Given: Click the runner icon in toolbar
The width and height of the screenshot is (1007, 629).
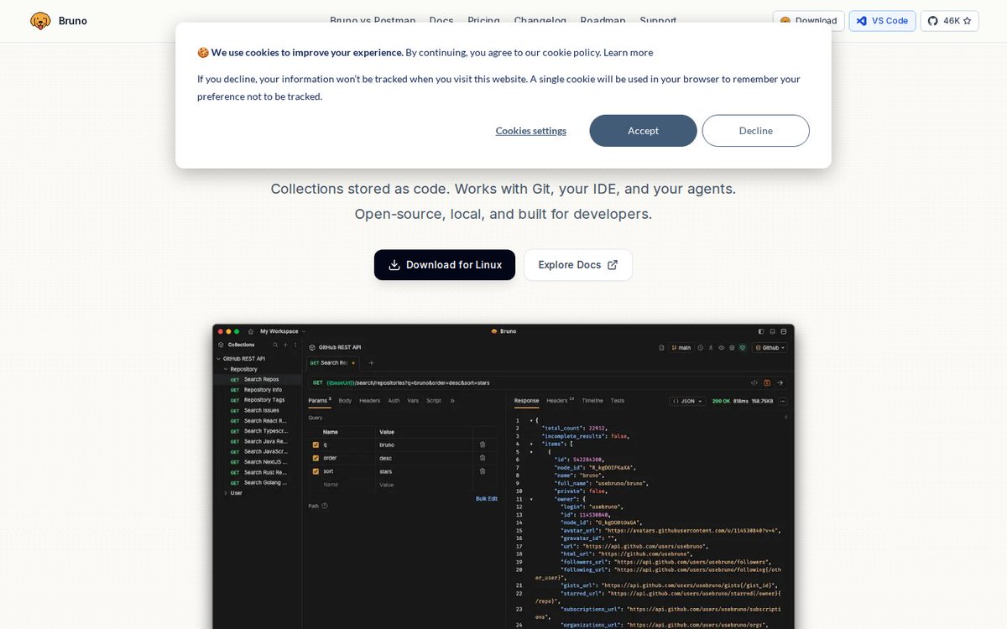Looking at the screenshot, I should [x=711, y=347].
